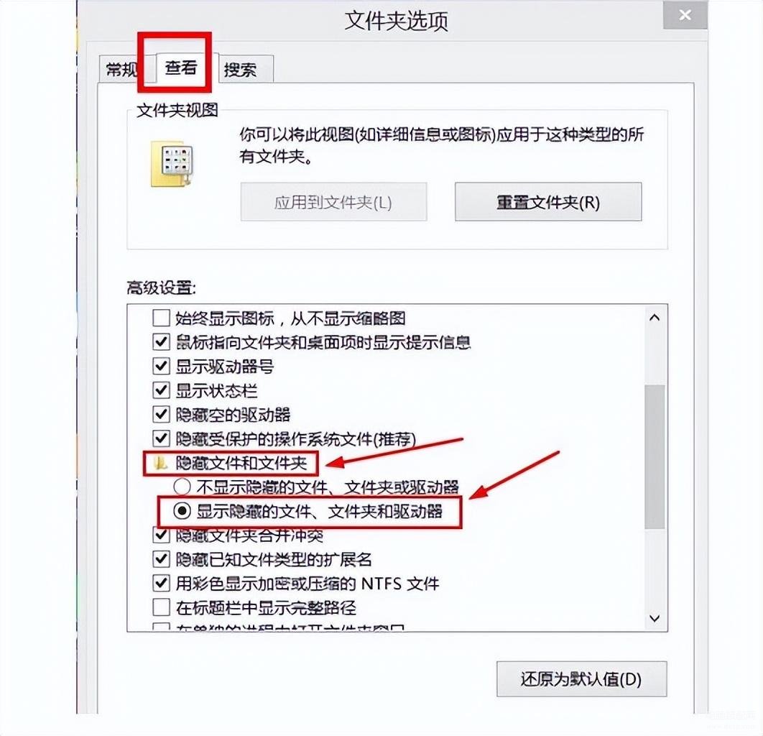Click 还原为默认值(D) button
Image resolution: width=763 pixels, height=736 pixels.
581,678
